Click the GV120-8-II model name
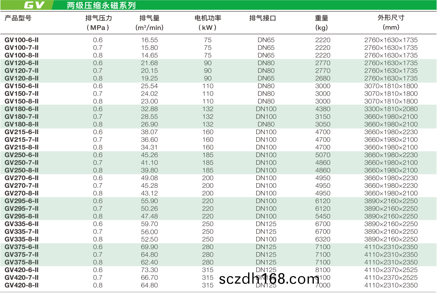This screenshot has width=437, height=293. click(x=22, y=78)
